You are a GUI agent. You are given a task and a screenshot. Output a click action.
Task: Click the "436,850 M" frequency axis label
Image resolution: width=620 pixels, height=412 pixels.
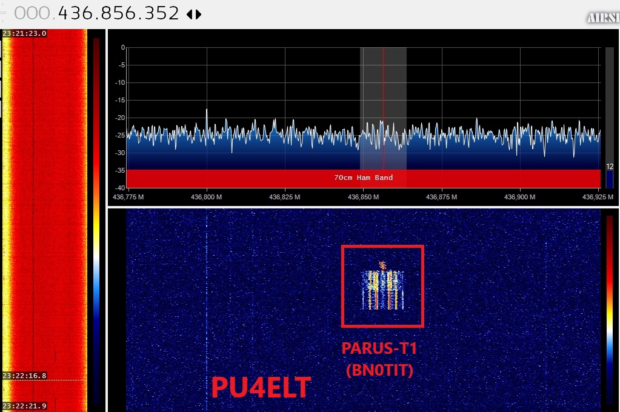(363, 197)
